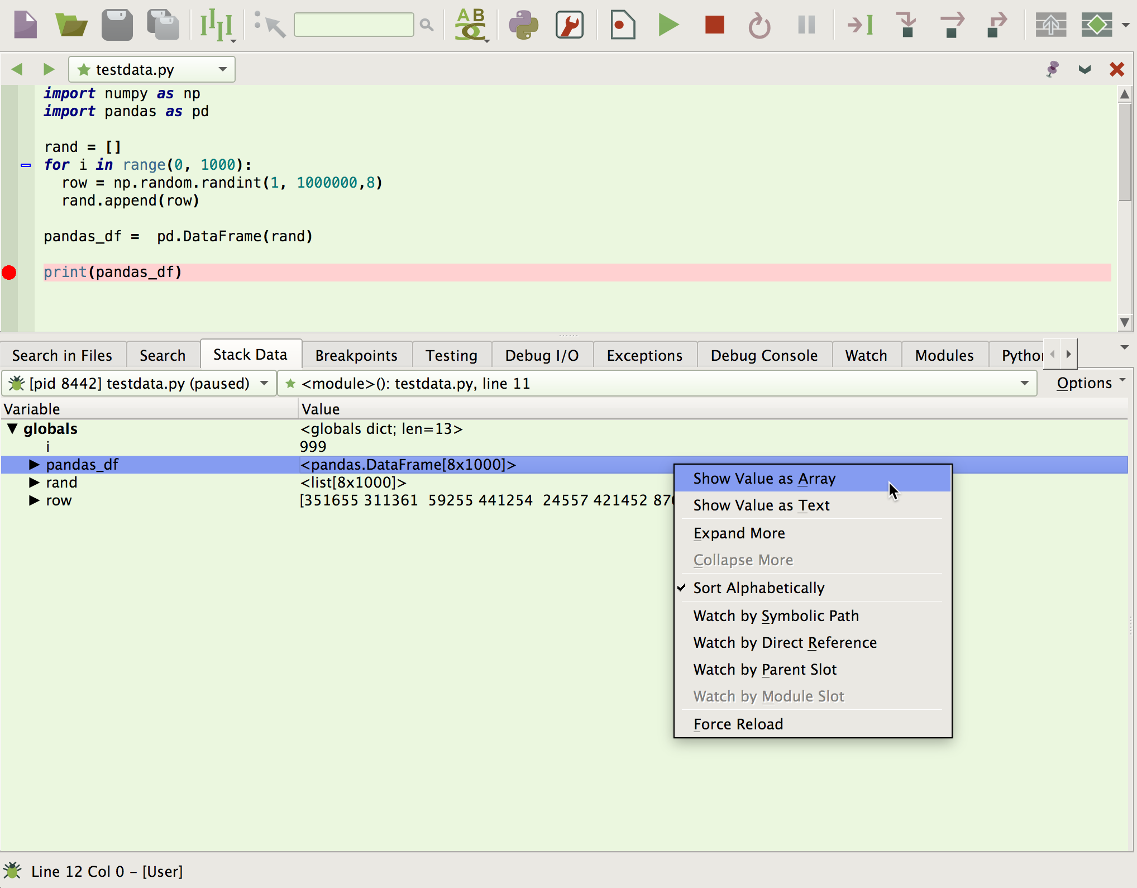Switch to the Watch tab
Image resolution: width=1137 pixels, height=888 pixels.
pos(864,355)
